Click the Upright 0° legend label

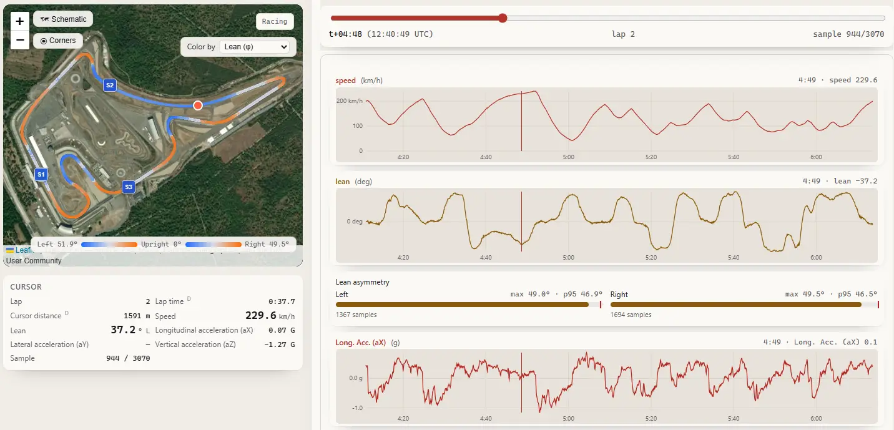point(161,244)
